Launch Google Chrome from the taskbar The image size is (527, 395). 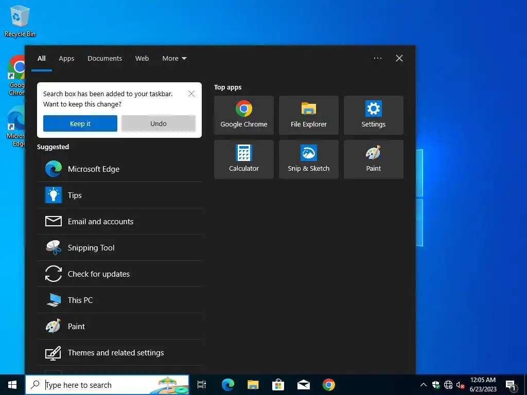coord(329,385)
